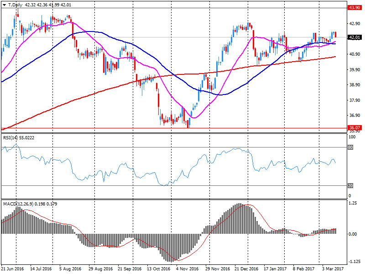Click the 21 Dec 2016 date label
The width and height of the screenshot is (365, 274).
[246, 269]
